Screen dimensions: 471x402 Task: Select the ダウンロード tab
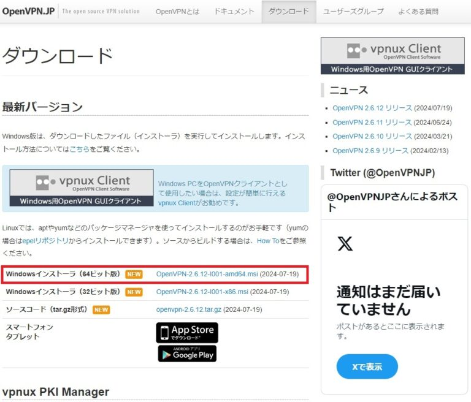pyautogui.click(x=288, y=12)
